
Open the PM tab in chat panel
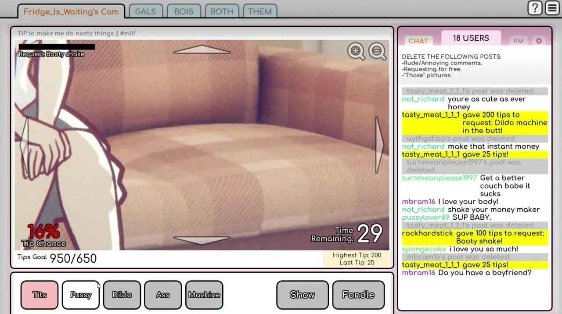(x=519, y=41)
